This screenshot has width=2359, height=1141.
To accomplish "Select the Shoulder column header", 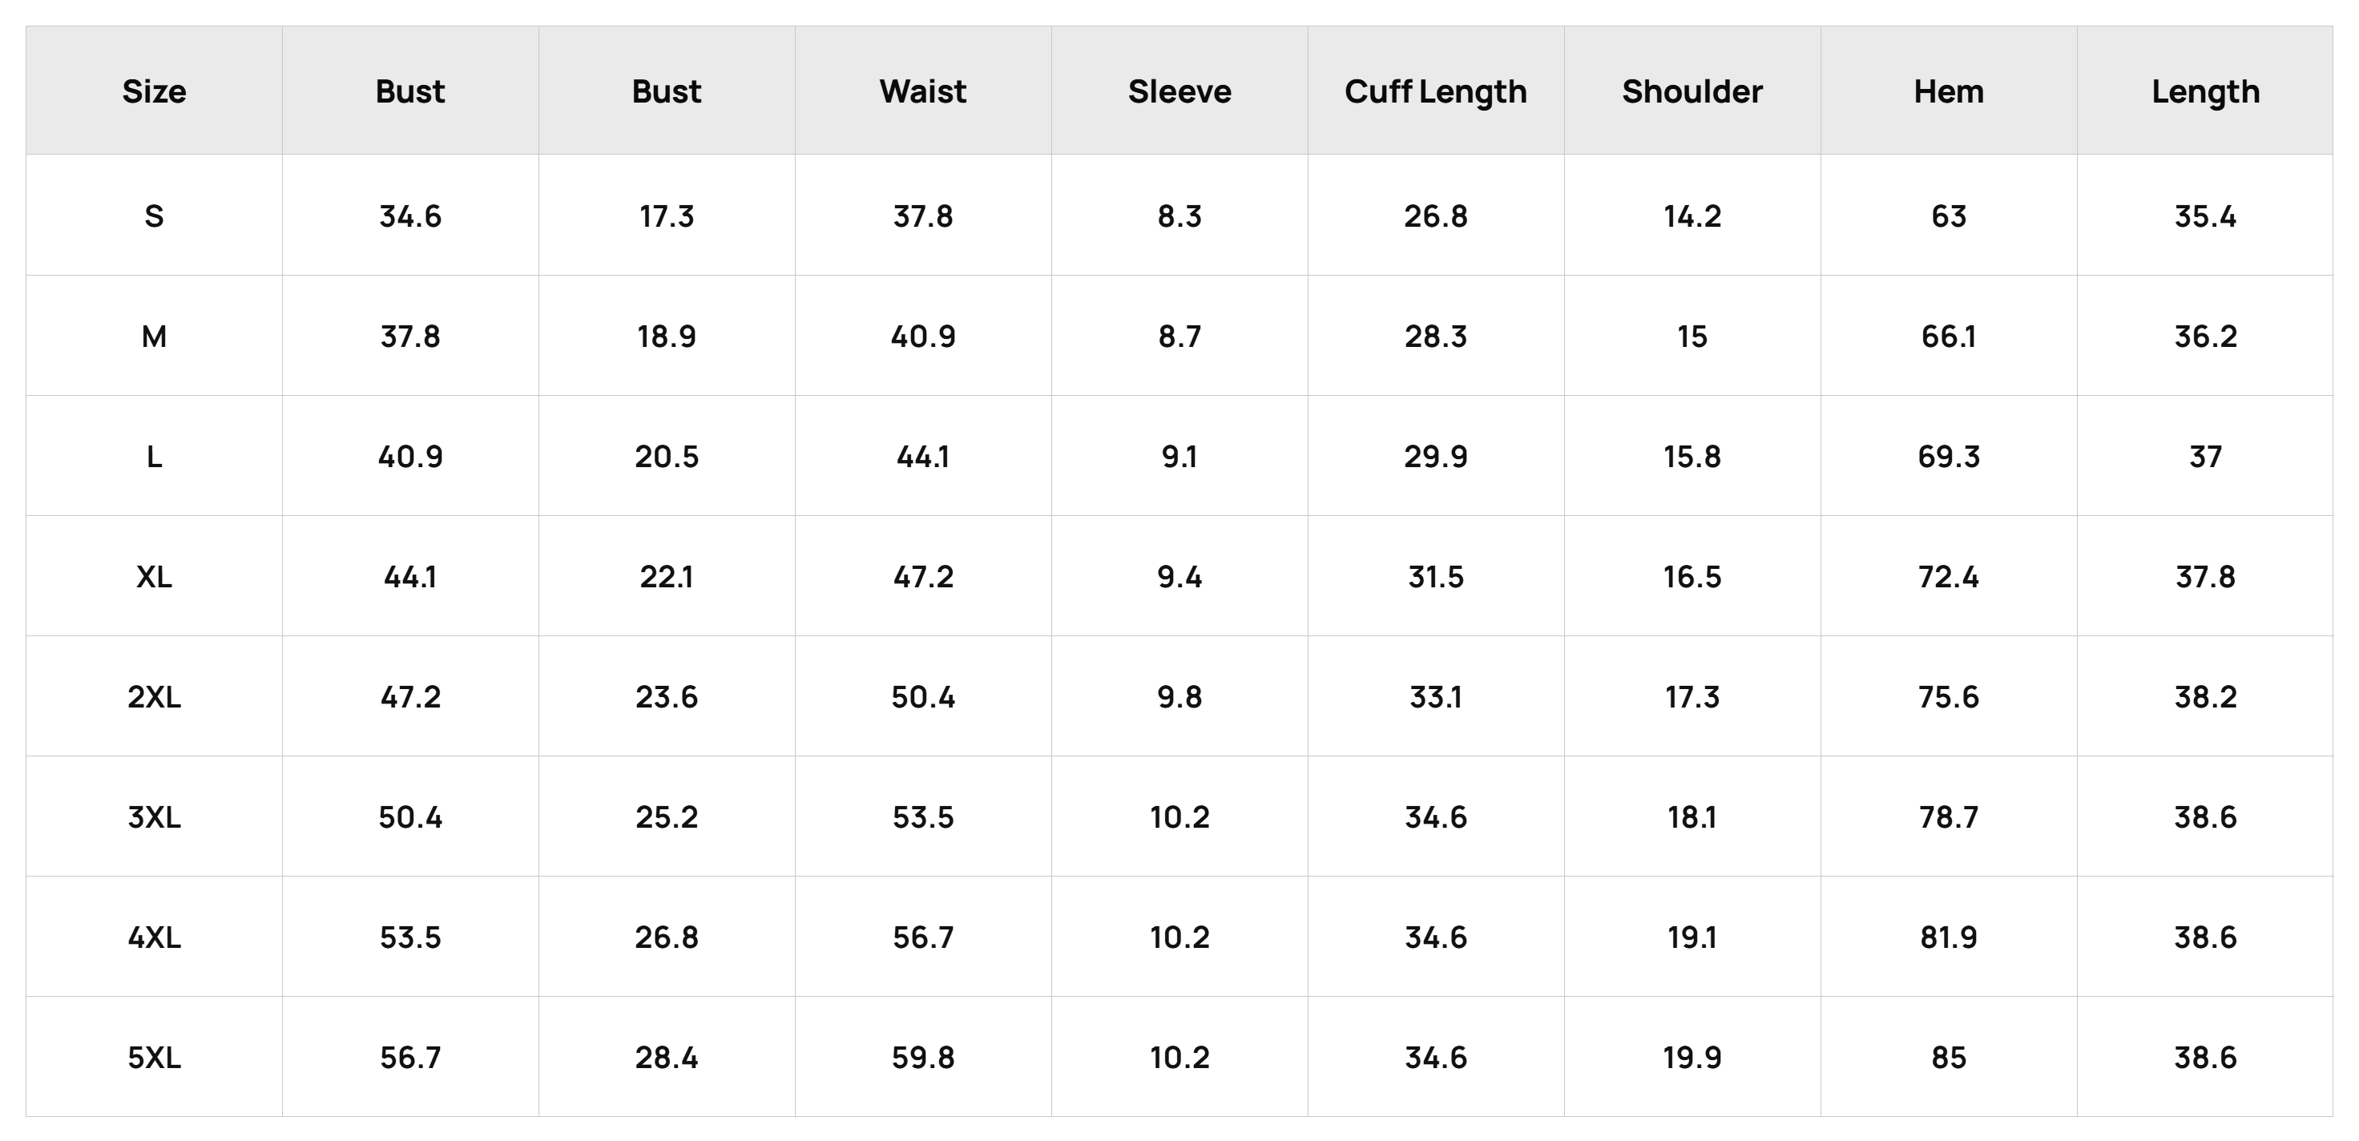I will (x=1692, y=91).
